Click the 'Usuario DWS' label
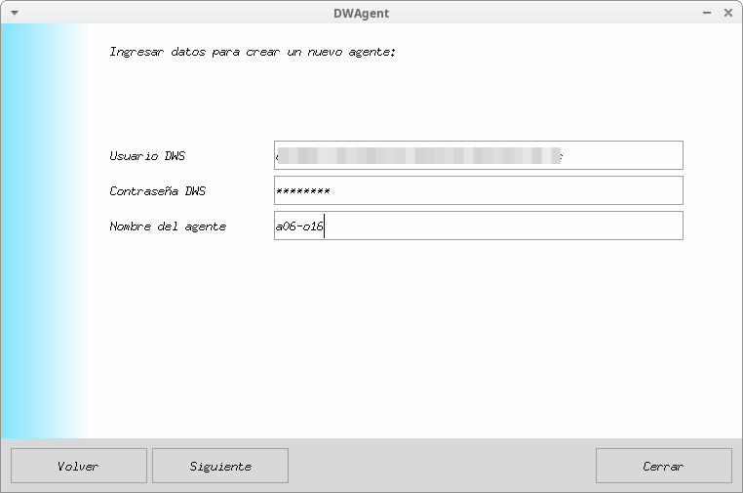Viewport: 743px width, 493px height. point(147,155)
